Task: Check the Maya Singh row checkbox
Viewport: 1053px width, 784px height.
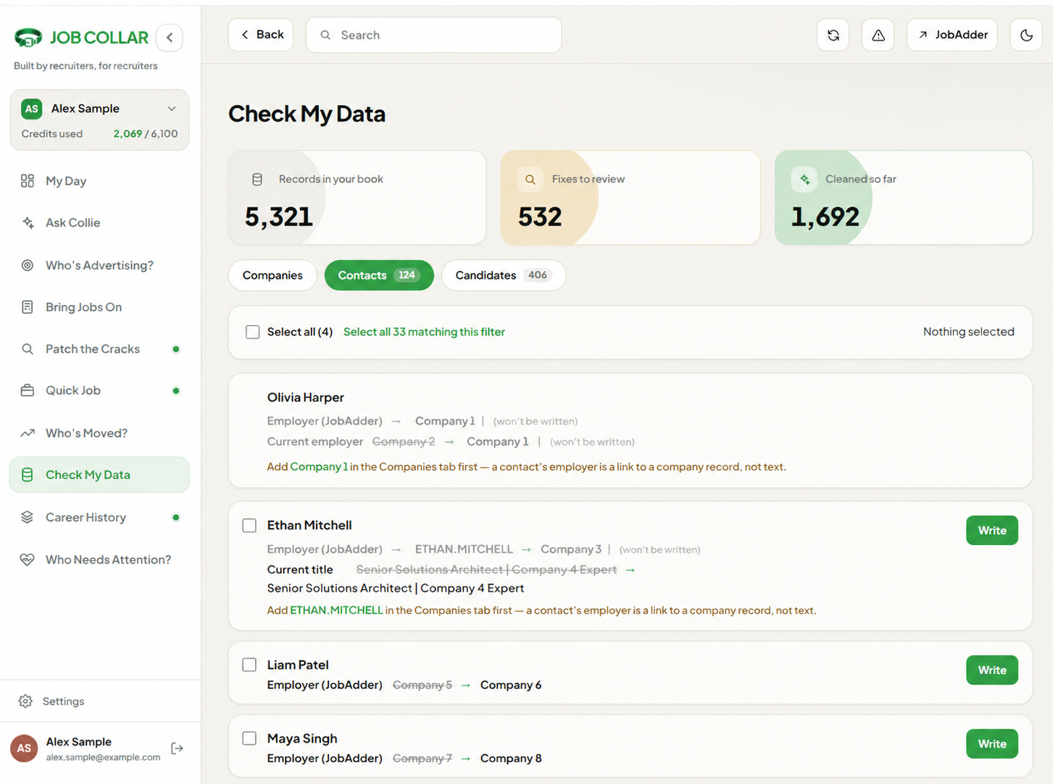Action: (x=249, y=738)
